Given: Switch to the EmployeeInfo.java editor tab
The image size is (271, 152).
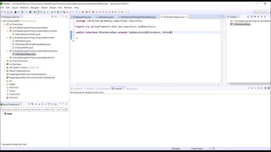Looking at the screenshot, I should pyautogui.click(x=82, y=17).
